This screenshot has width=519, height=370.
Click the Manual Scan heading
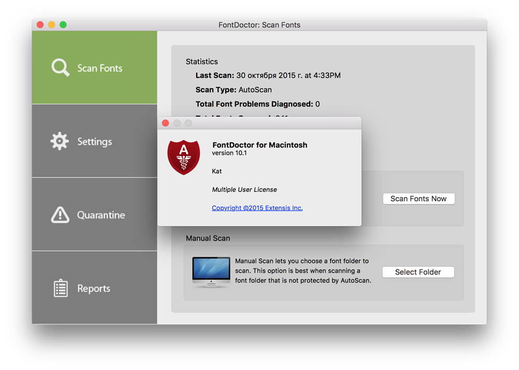tap(208, 238)
